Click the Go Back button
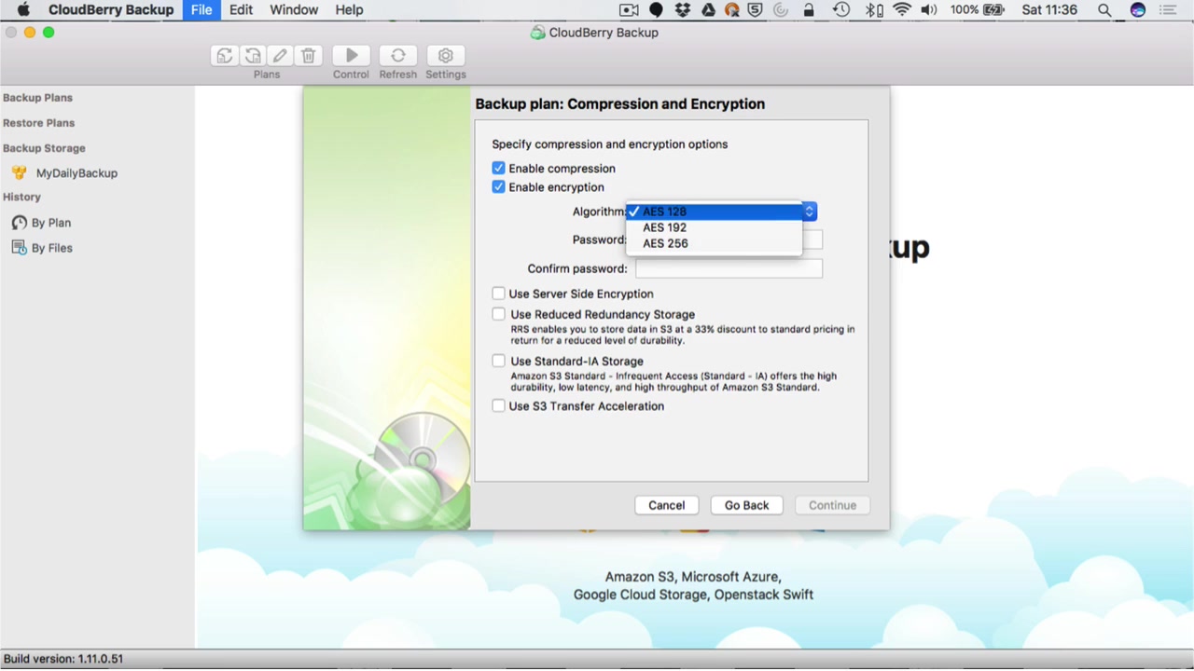 point(747,505)
